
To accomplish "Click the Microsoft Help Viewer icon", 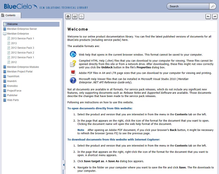I will [x=73, y=80].
